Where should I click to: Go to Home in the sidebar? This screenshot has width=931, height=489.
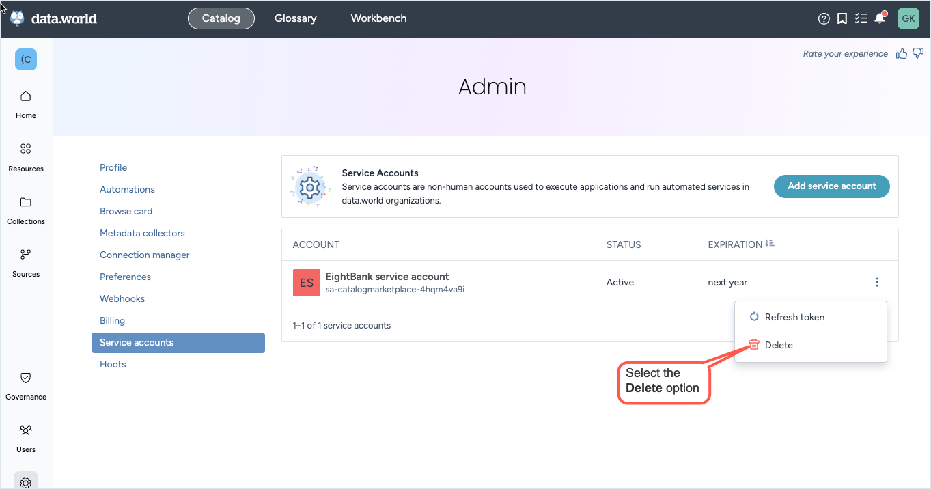point(26,104)
